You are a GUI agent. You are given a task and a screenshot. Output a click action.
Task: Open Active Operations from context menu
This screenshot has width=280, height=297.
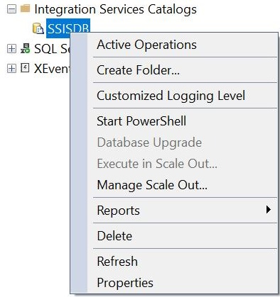tap(182, 45)
